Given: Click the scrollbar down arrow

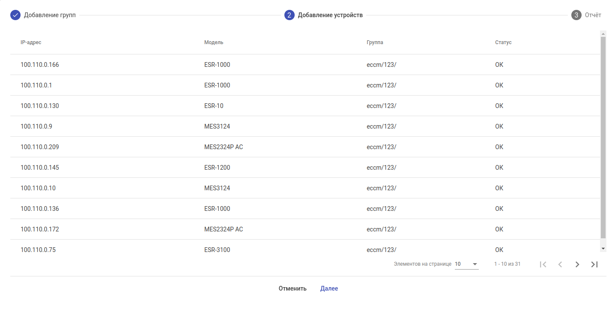Looking at the screenshot, I should coord(603,249).
